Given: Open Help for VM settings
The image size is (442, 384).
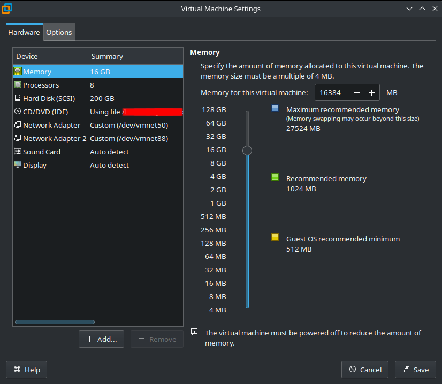Looking at the screenshot, I should pos(26,369).
